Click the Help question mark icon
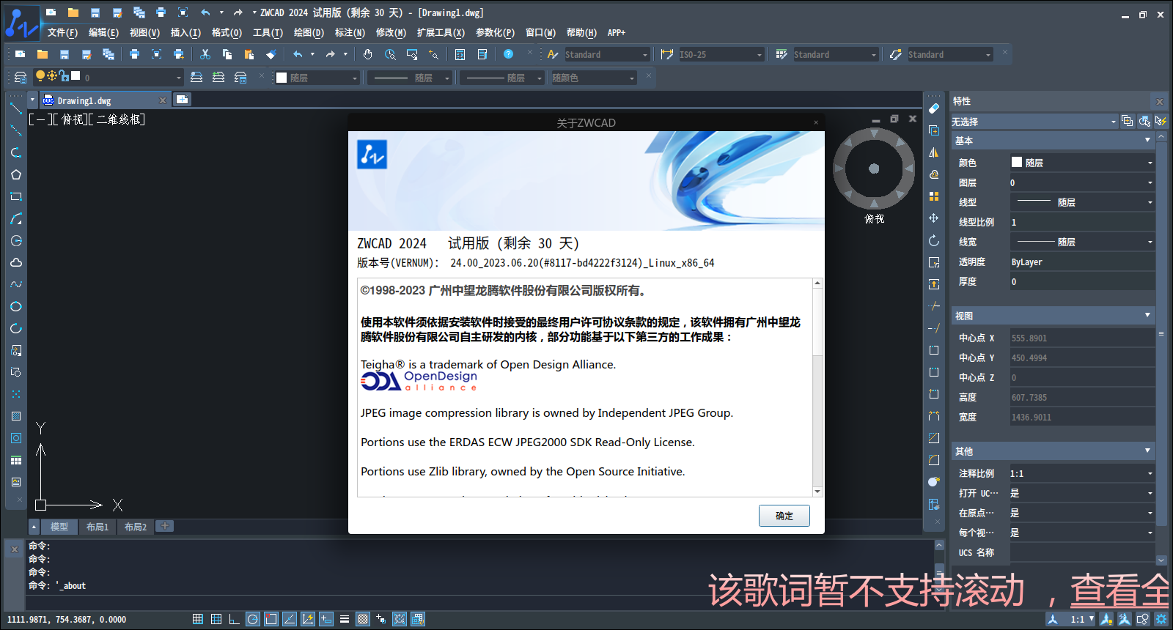The width and height of the screenshot is (1173, 630). [508, 54]
